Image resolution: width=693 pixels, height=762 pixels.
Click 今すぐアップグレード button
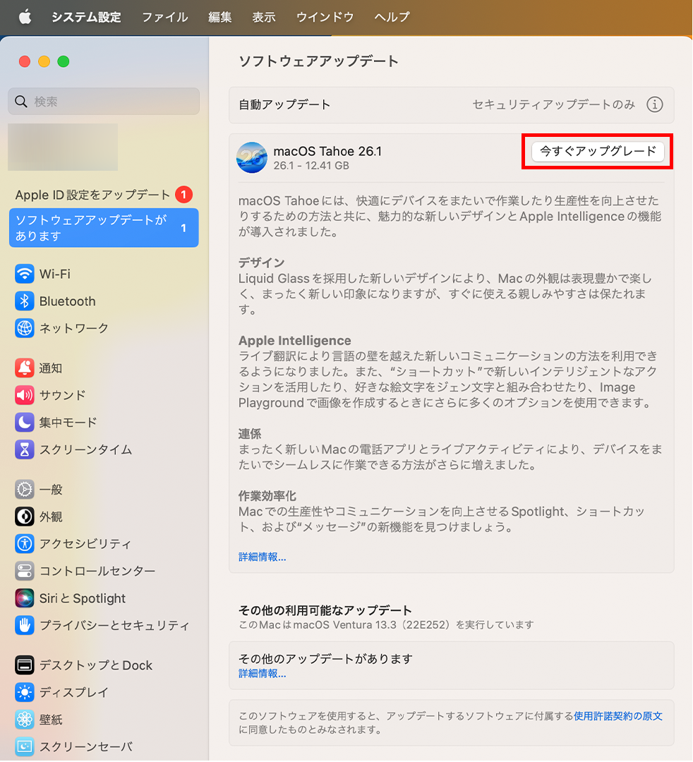tap(598, 151)
